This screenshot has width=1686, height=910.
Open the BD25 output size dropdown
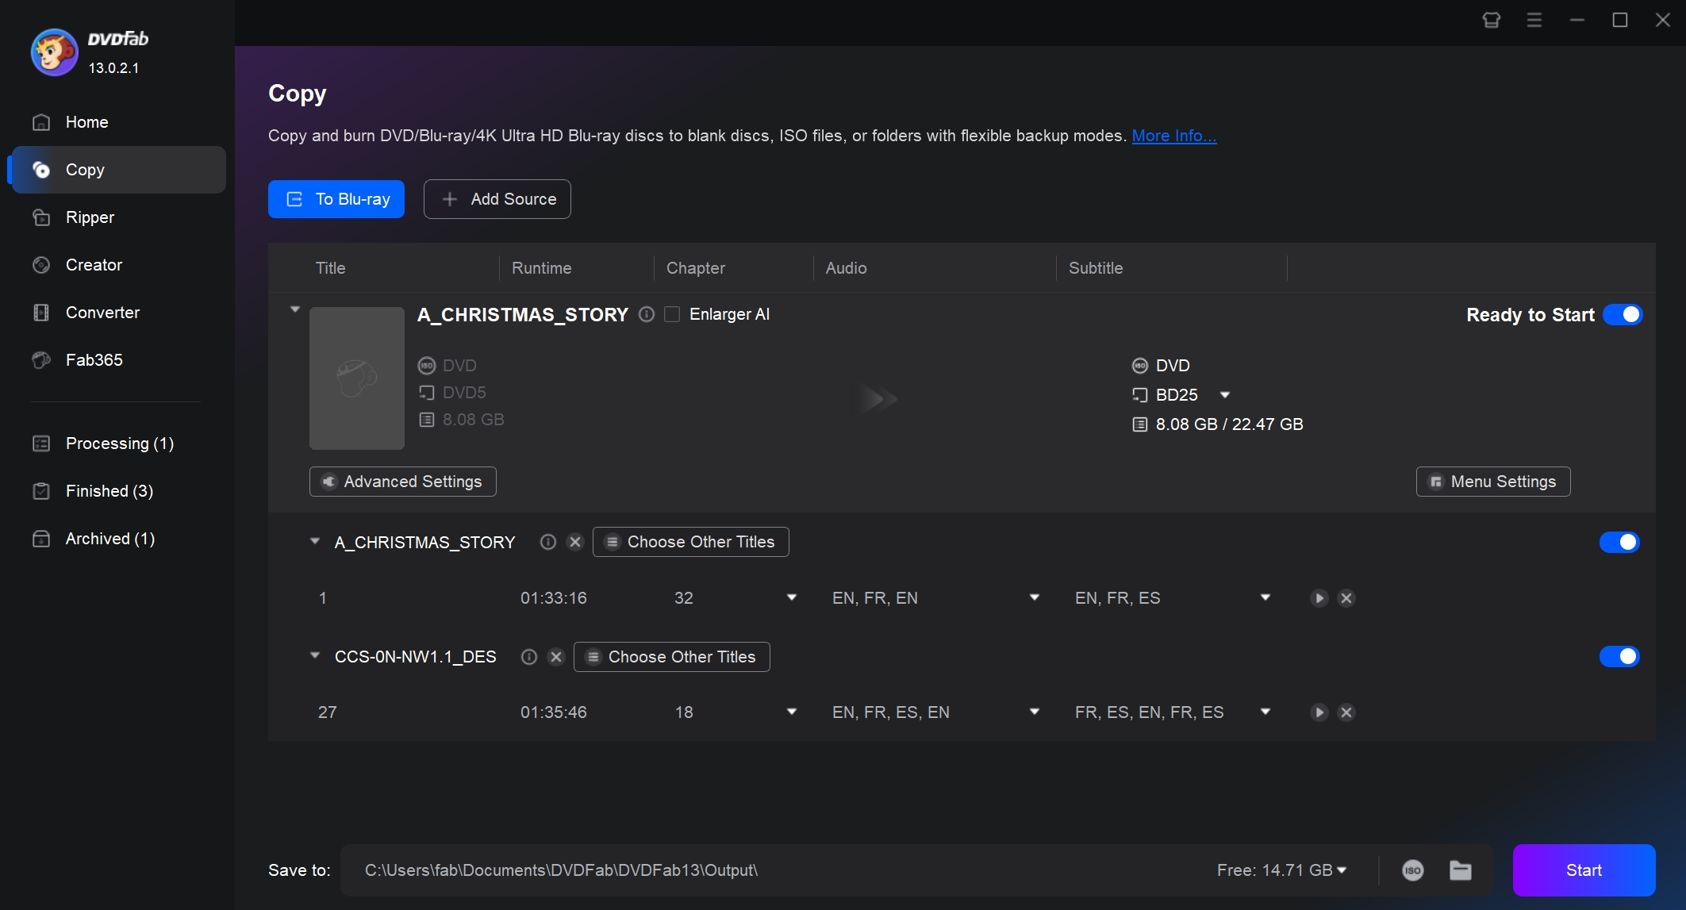(x=1225, y=394)
